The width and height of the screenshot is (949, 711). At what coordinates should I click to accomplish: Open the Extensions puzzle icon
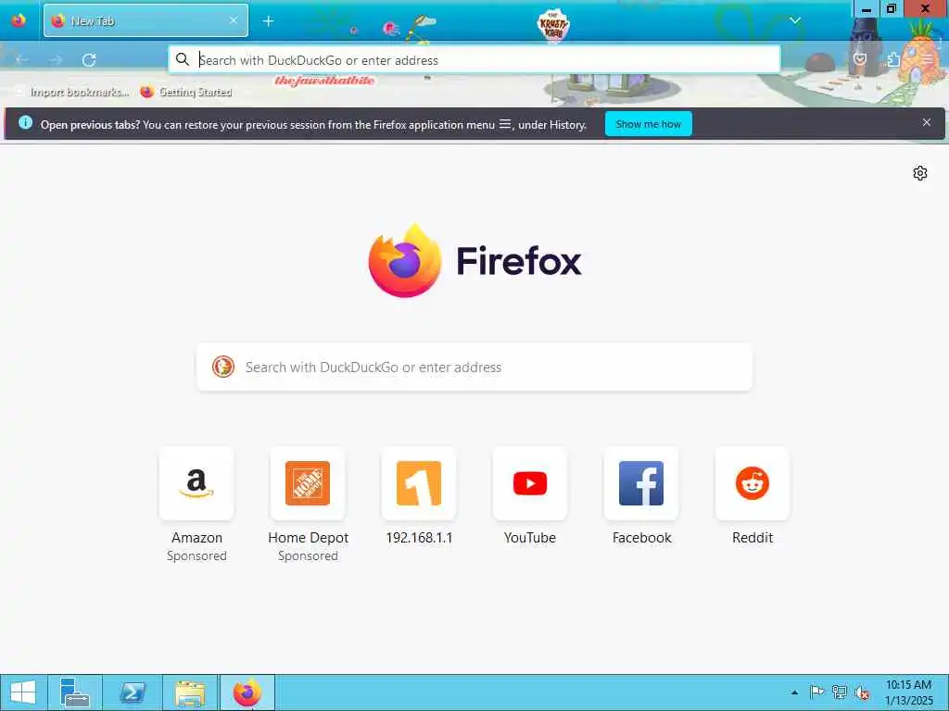click(893, 59)
